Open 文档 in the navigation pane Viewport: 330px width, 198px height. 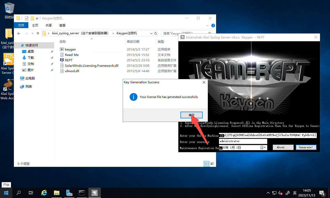[x=30, y=64]
